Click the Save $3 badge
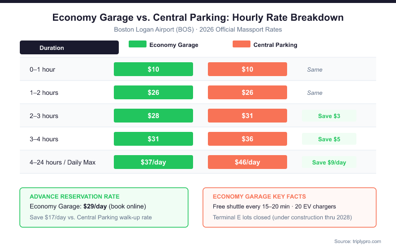The width and height of the screenshot is (396, 247). pos(329,116)
